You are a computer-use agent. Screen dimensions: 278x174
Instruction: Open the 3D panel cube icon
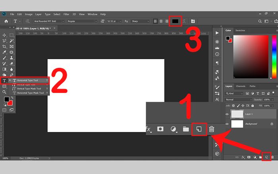pos(217,154)
